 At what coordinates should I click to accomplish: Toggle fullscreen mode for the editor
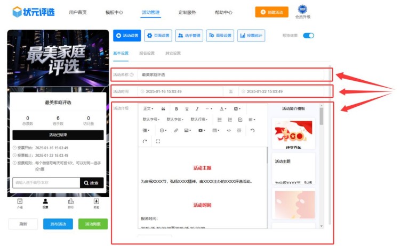[x=158, y=141]
